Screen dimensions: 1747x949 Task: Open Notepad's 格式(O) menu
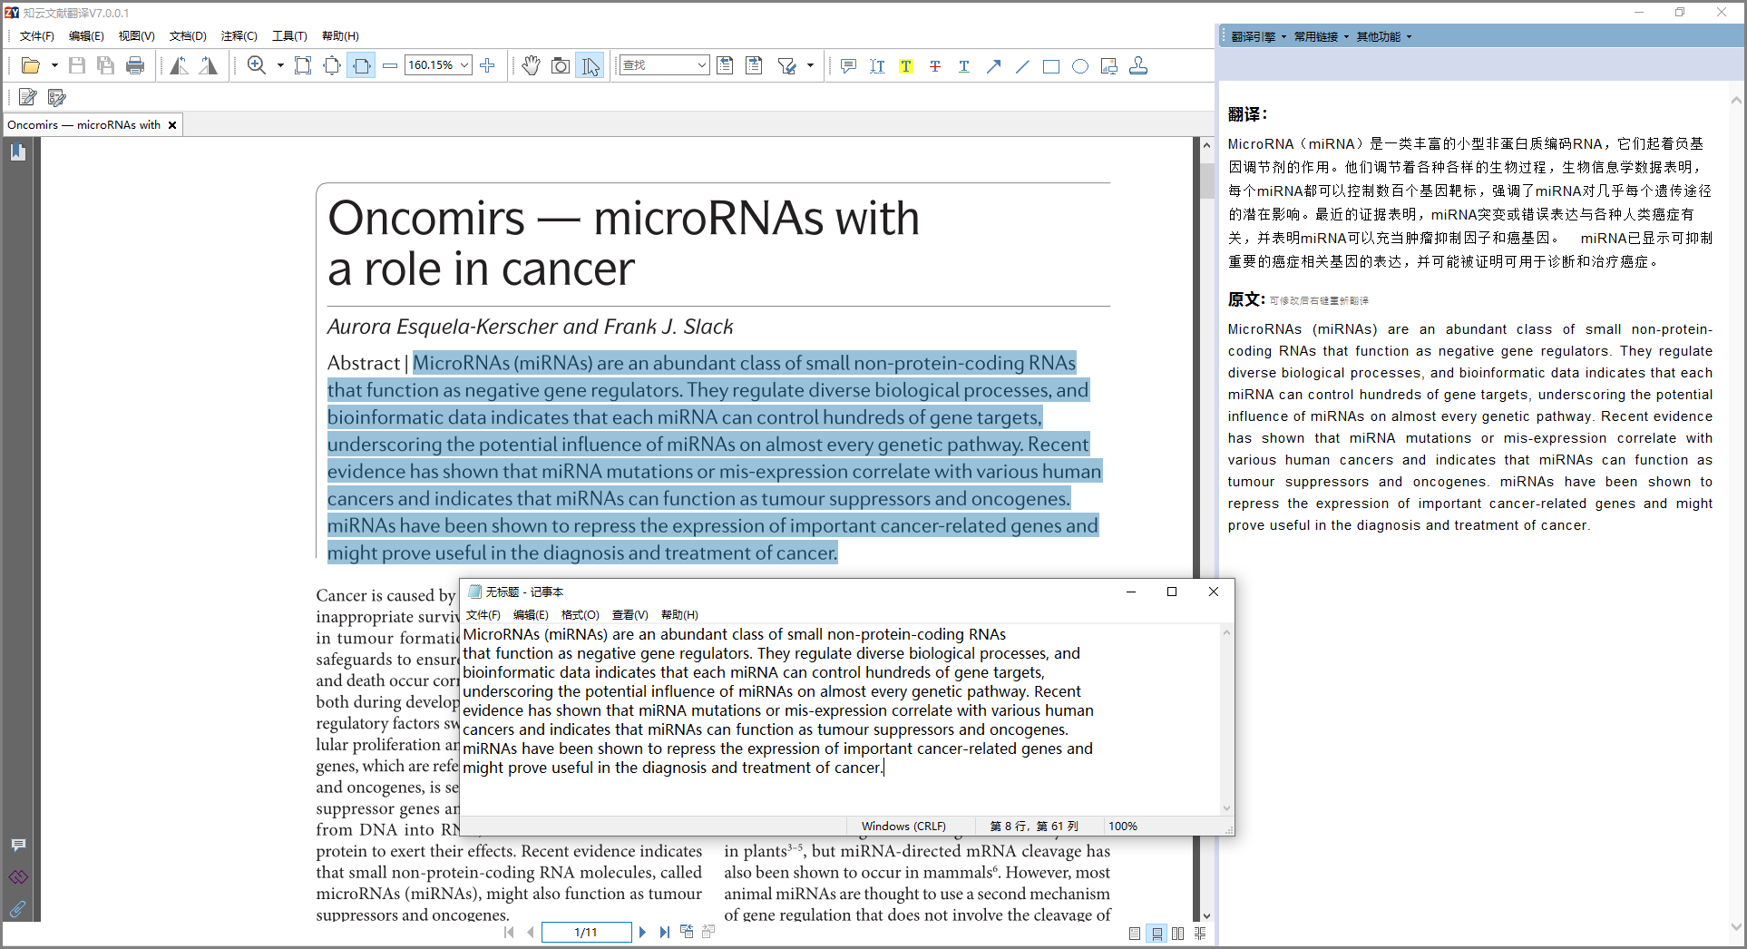581,615
